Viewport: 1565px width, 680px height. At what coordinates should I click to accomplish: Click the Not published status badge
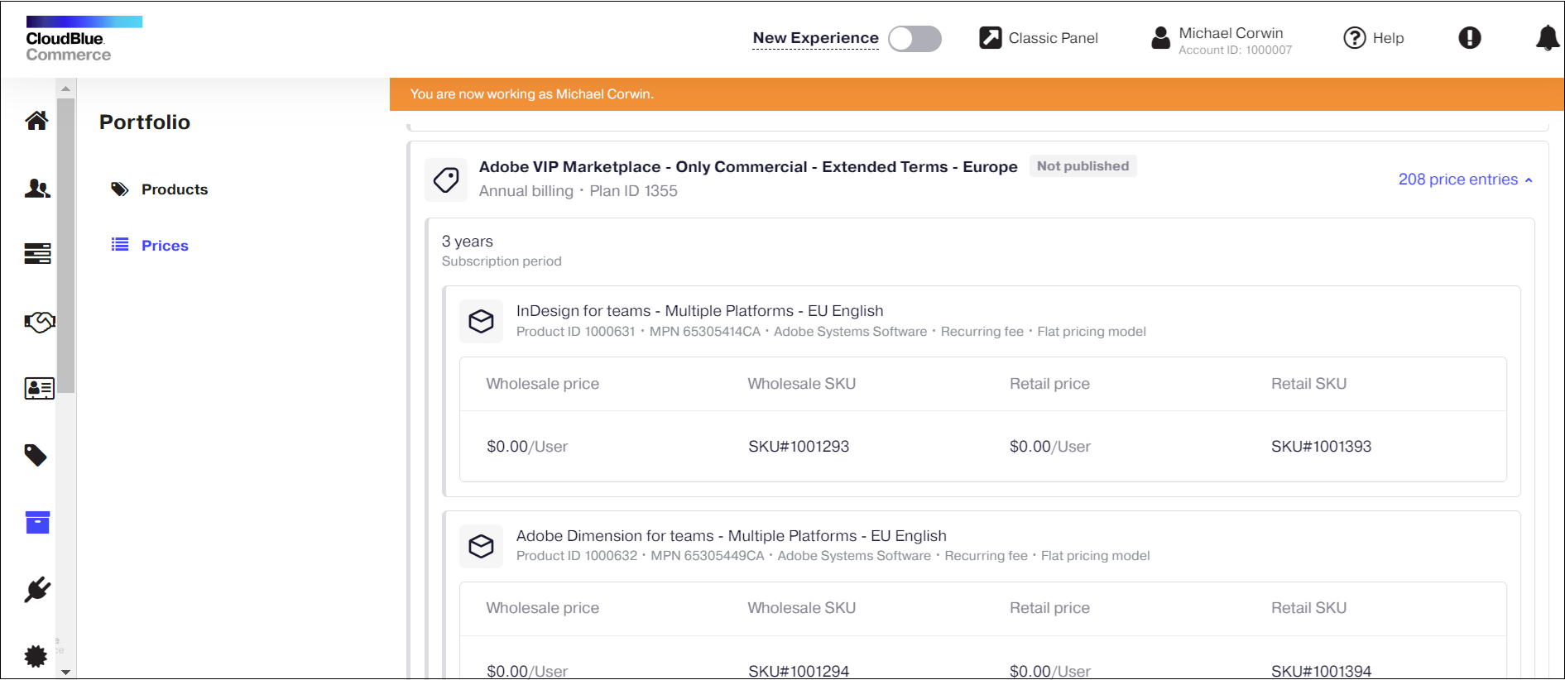pos(1083,166)
